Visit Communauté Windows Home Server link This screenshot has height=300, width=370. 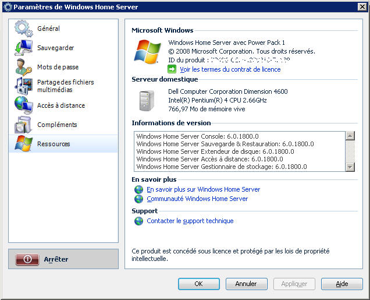click(x=197, y=199)
